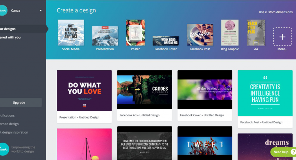This screenshot has width=296, height=160.
Task: Choose the A4 Reach Your Peak thumbnail
Action: click(256, 33)
